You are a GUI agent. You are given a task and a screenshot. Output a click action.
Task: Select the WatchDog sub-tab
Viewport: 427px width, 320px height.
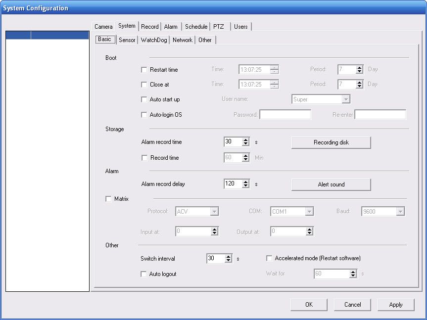click(x=154, y=40)
